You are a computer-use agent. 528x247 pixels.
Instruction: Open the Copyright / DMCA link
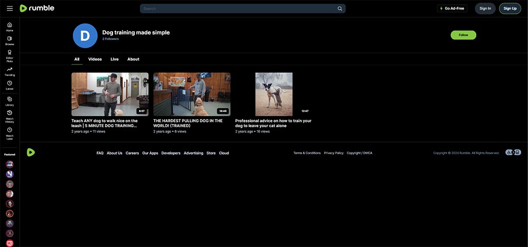click(x=360, y=153)
